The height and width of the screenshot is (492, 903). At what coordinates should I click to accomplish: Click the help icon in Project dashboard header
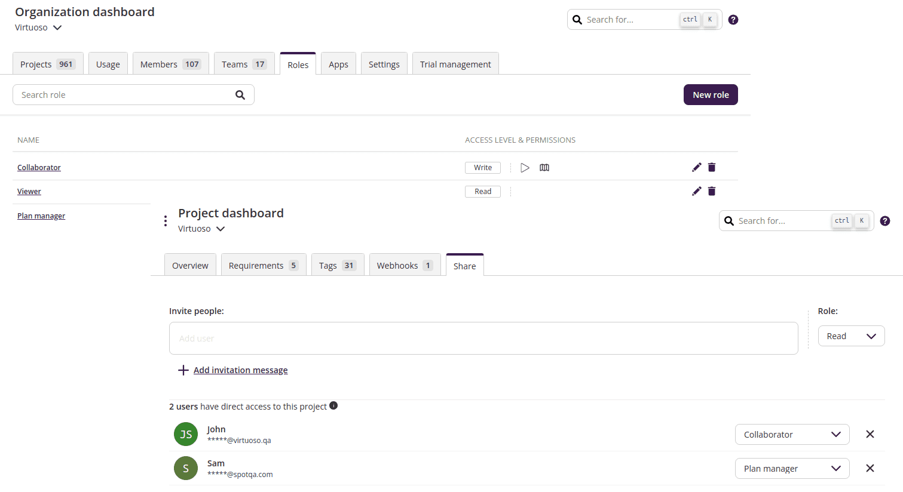[885, 221]
